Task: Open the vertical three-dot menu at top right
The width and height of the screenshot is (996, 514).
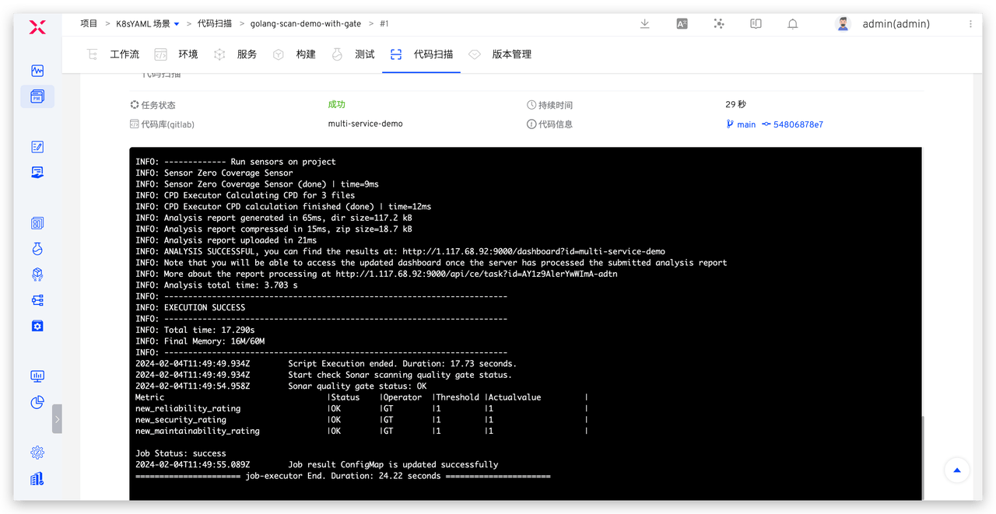Action: pyautogui.click(x=970, y=24)
